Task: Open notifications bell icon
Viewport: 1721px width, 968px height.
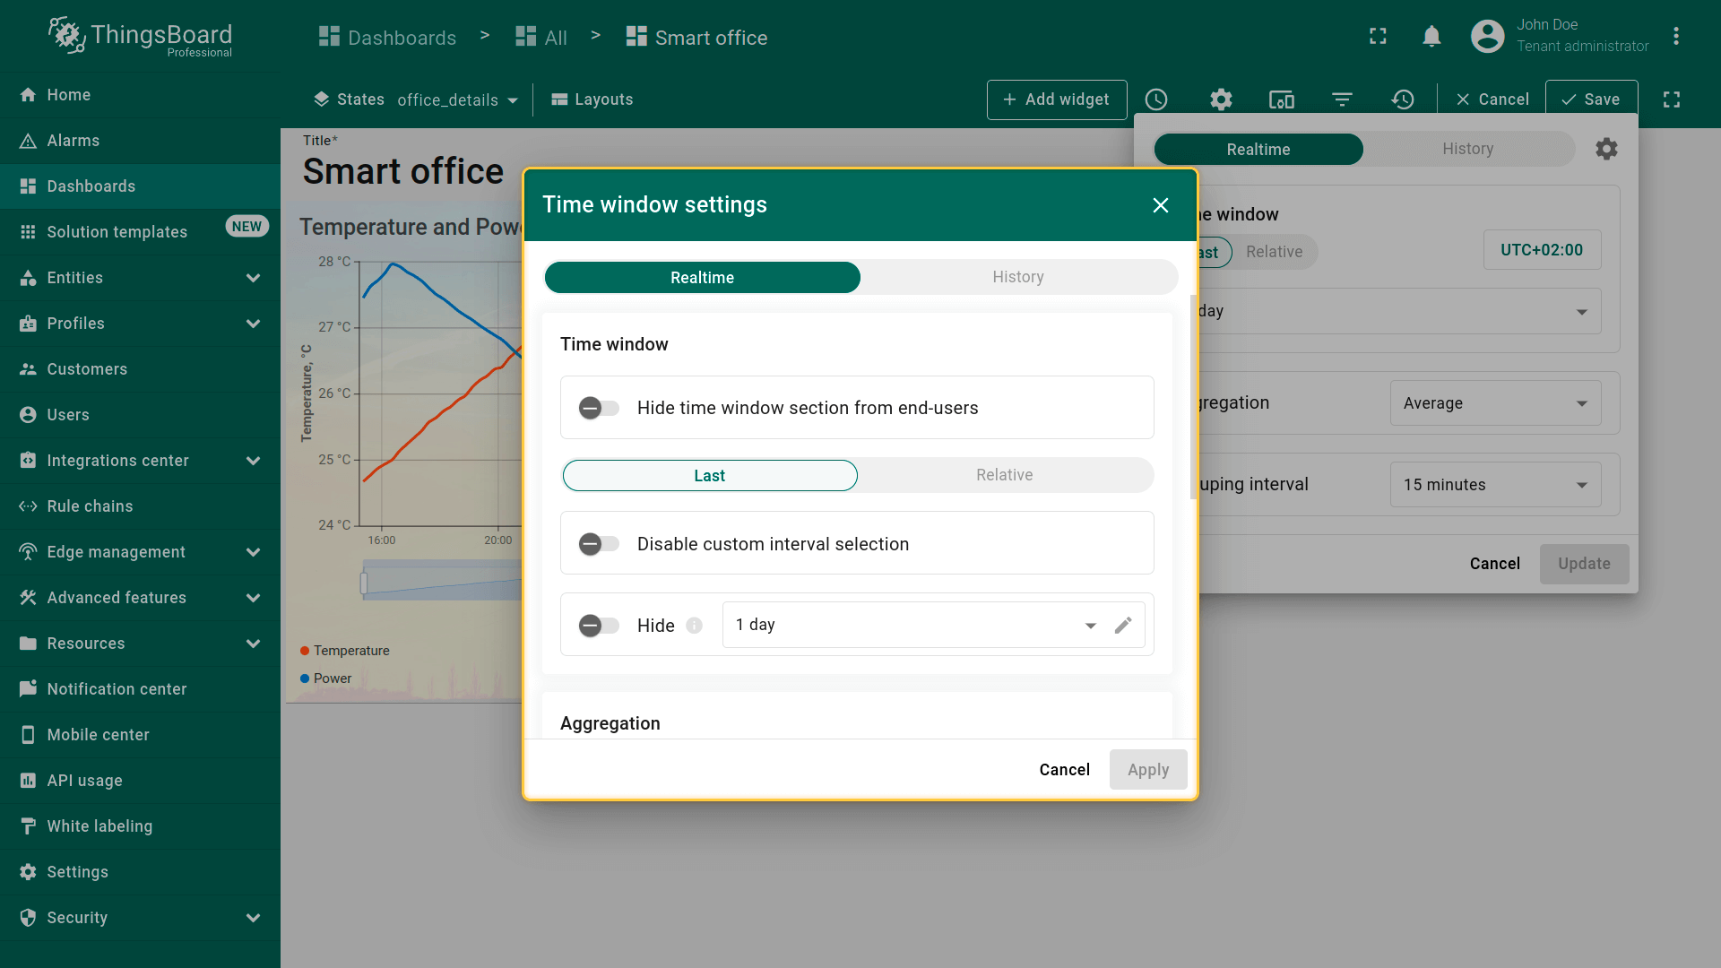Action: click(1431, 37)
